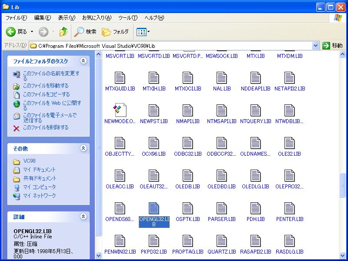Click the task pane scrollbar up arrow
Image resolution: width=348 pixels, height=261 pixels.
[x=99, y=54]
